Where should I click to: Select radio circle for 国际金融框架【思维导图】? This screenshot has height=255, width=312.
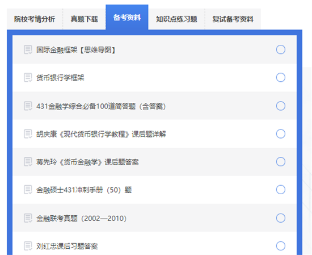coord(281,49)
